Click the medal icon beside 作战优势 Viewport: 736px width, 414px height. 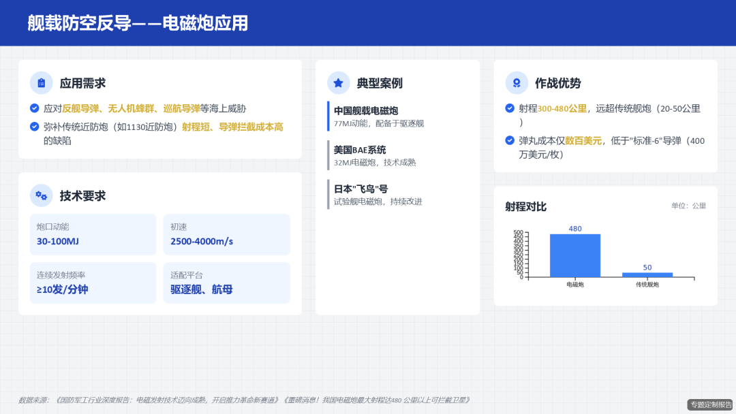517,82
